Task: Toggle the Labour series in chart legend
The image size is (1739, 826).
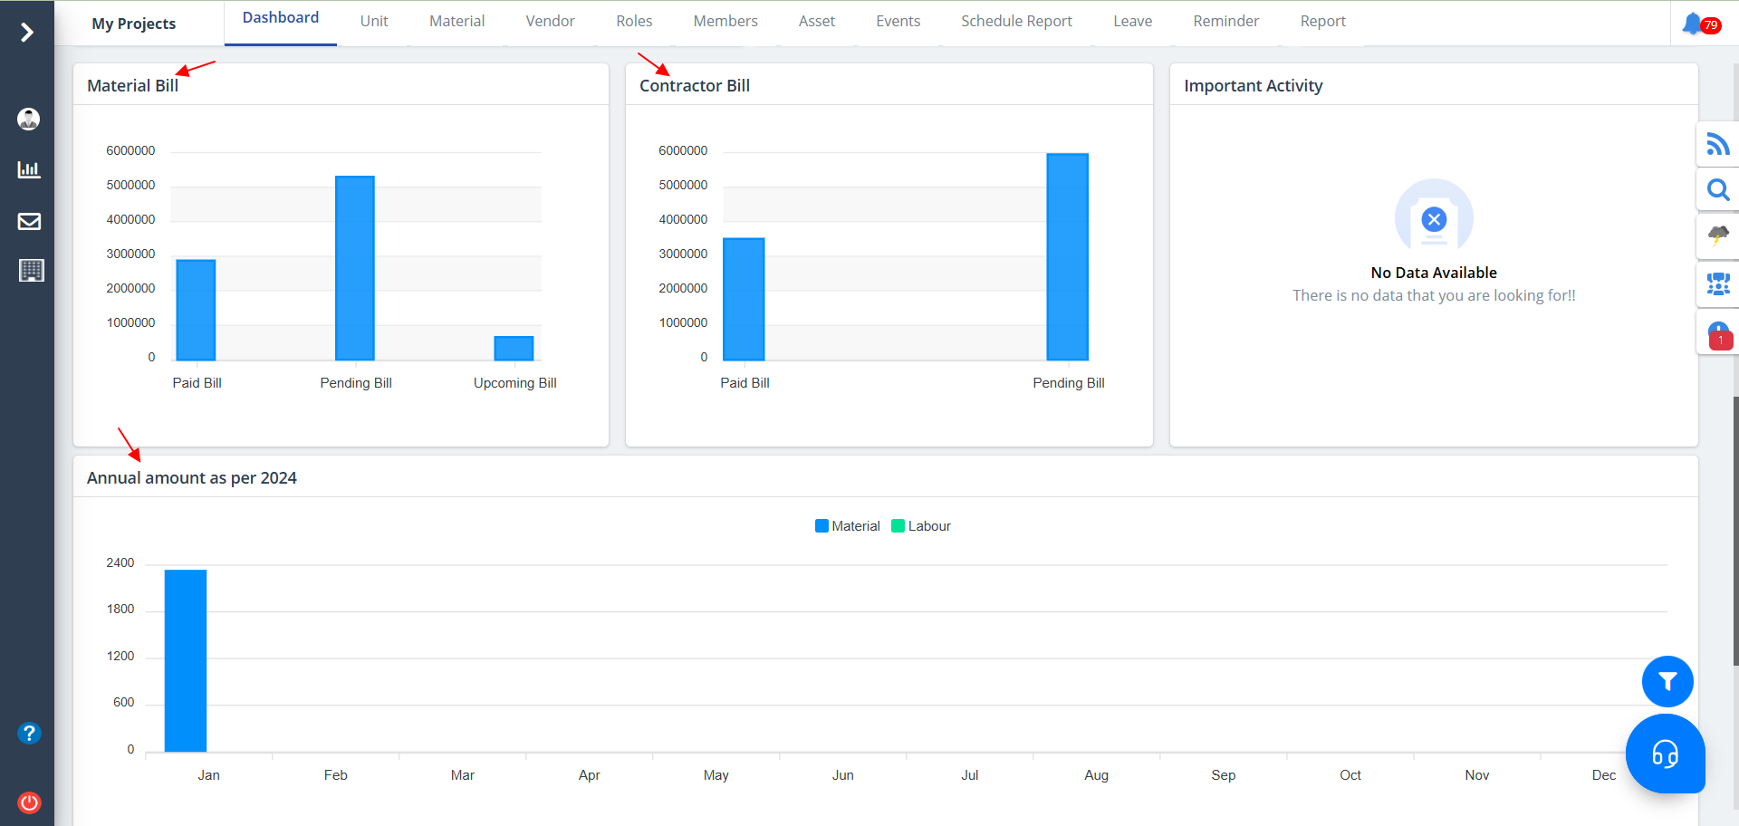Action: tap(921, 526)
